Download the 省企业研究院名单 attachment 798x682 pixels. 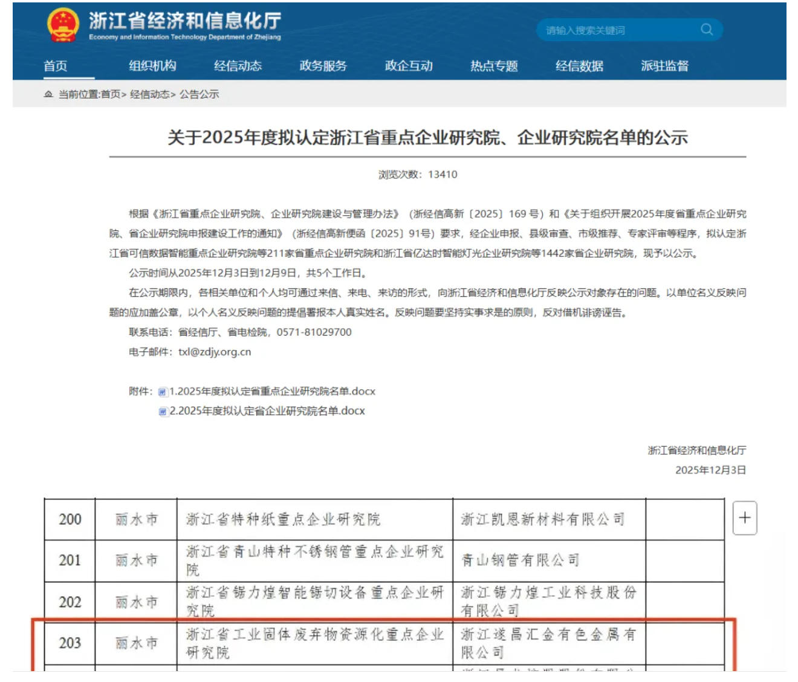265,411
